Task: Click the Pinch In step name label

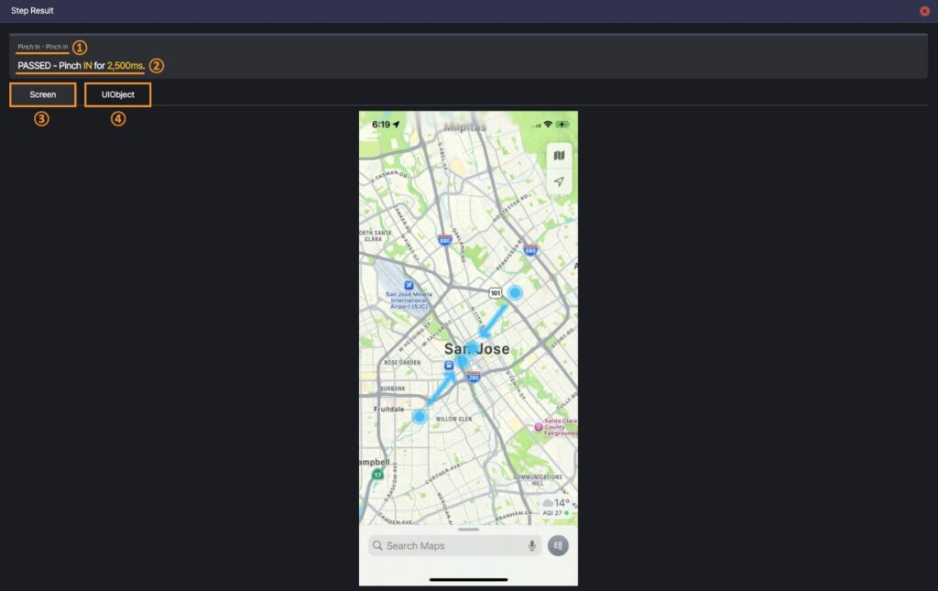Action: [x=42, y=47]
